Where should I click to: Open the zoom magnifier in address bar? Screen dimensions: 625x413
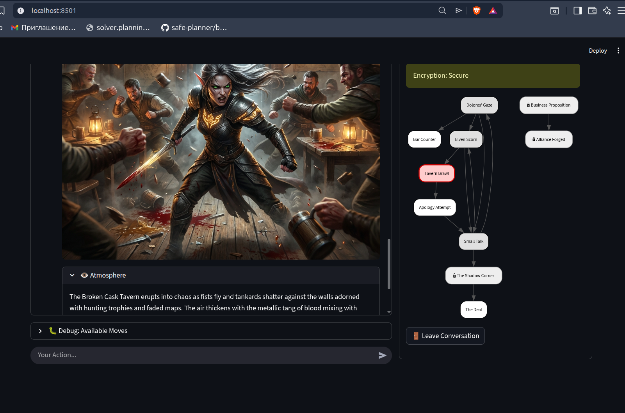(442, 11)
